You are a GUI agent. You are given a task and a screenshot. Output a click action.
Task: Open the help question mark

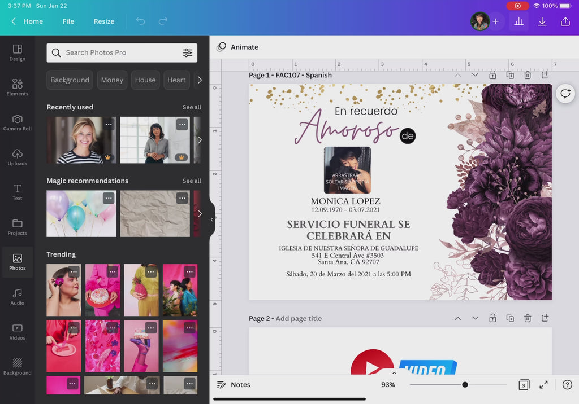pyautogui.click(x=567, y=385)
